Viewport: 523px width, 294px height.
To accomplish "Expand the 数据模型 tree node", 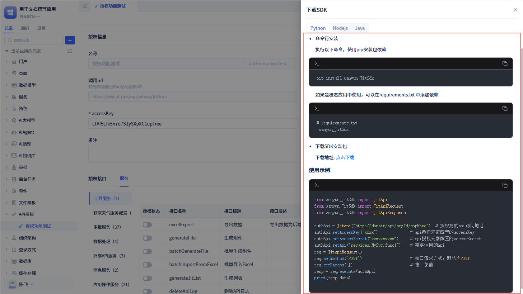I will [x=6, y=85].
